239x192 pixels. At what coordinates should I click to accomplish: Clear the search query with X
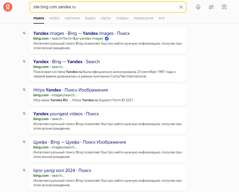[x=181, y=7]
